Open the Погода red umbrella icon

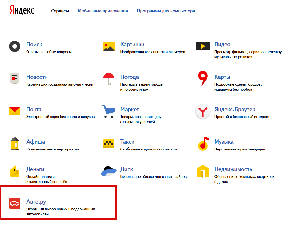pos(109,79)
